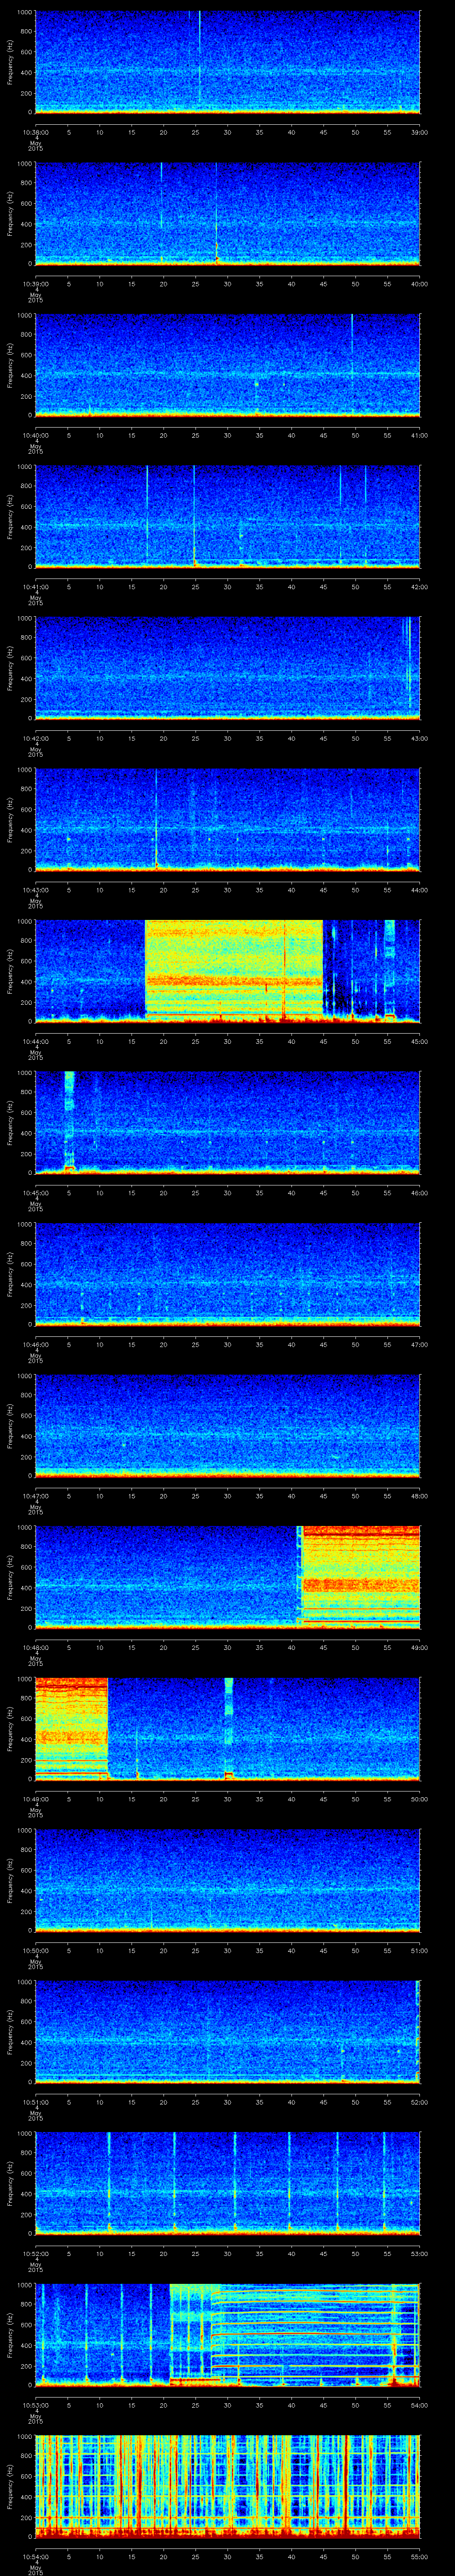This screenshot has width=455, height=2576.
Task: Select the spectrogram panel starting at 10:41:00
Action: point(228,516)
